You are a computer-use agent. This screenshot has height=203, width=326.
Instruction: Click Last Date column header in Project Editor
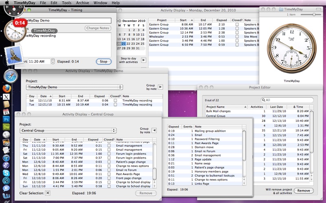pyautogui.click(x=277, y=107)
